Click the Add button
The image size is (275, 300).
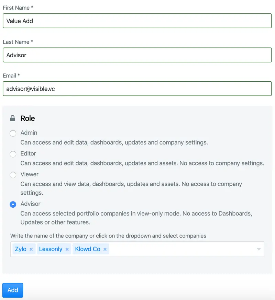click(x=13, y=290)
